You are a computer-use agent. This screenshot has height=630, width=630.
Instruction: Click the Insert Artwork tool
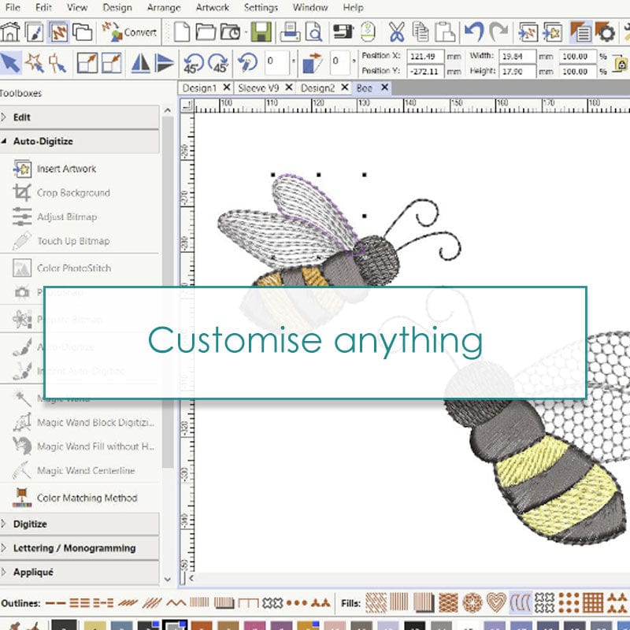pyautogui.click(x=66, y=169)
